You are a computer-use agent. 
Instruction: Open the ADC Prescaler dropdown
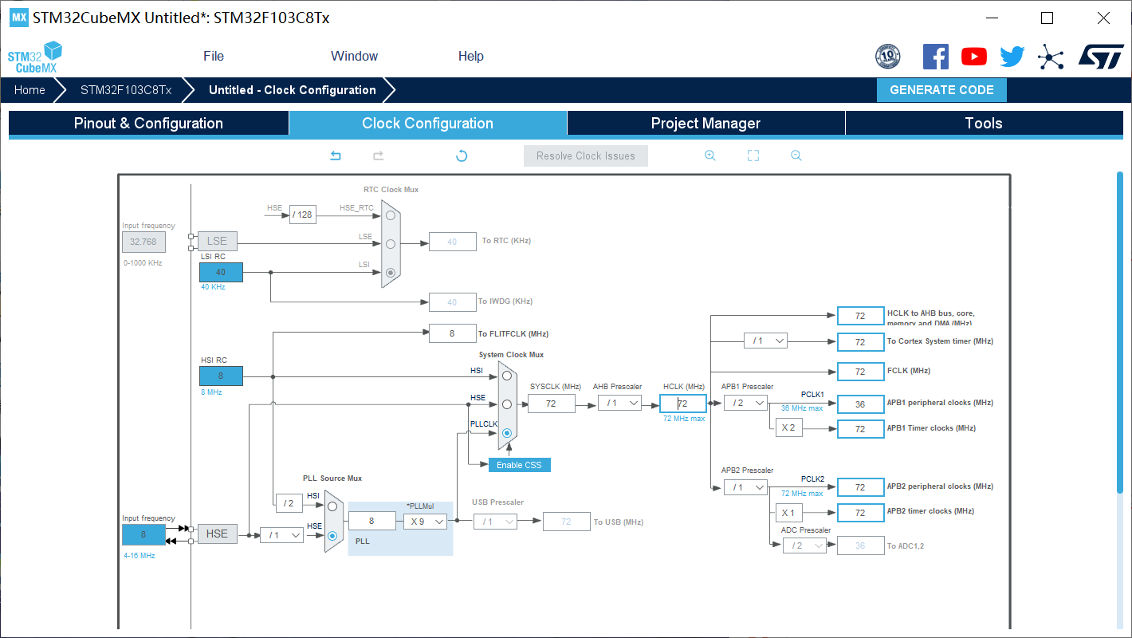(804, 545)
